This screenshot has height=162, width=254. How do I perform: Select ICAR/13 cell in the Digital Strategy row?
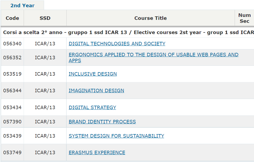tap(45, 108)
